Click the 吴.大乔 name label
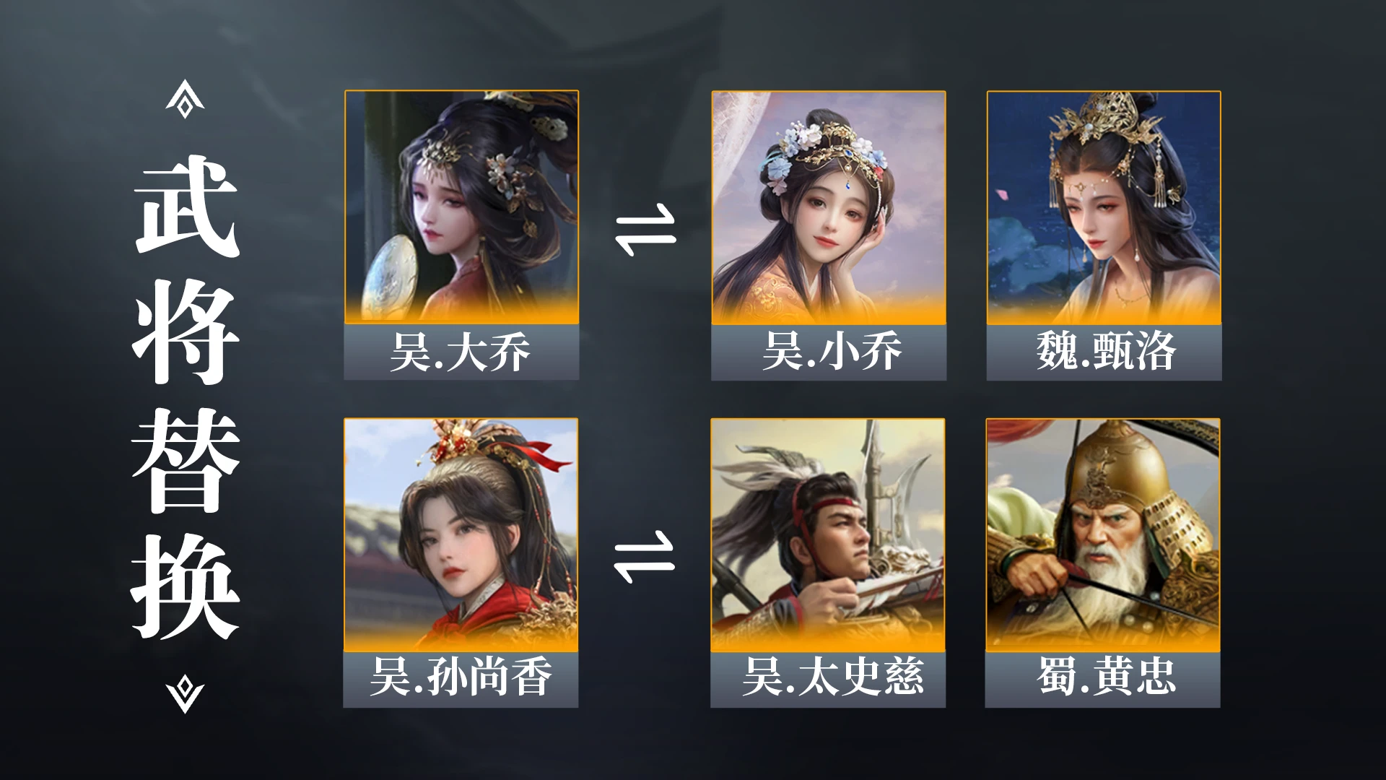 pyautogui.click(x=461, y=352)
